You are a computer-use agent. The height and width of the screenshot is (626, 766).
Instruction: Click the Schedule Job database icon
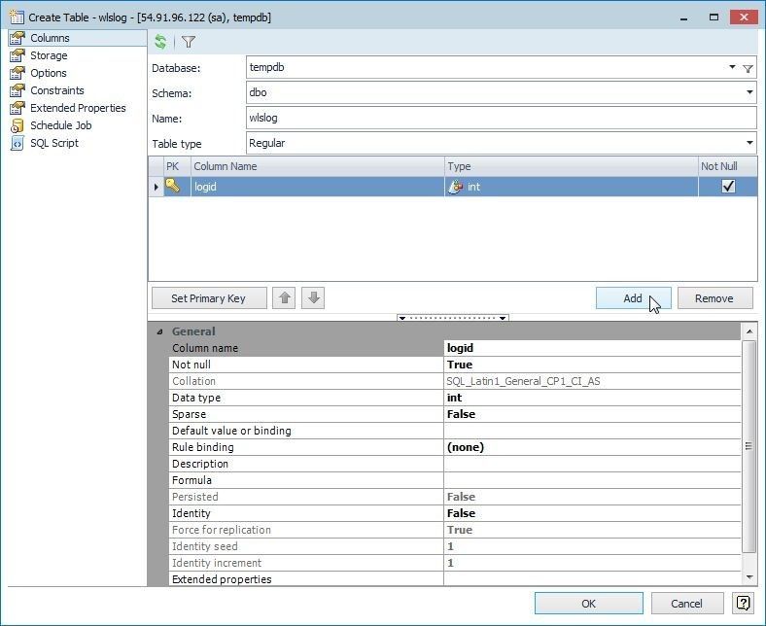coord(17,125)
